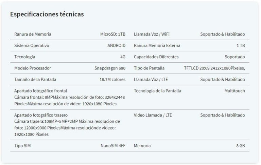The height and width of the screenshot is (165, 261).
Task: Select the Tamaño de la Pantalla label
Action: (35, 80)
